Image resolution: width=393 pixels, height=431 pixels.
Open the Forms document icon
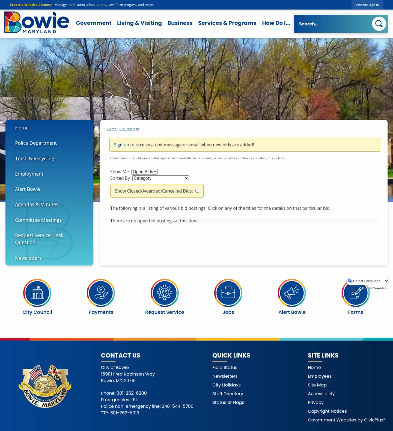(x=356, y=293)
